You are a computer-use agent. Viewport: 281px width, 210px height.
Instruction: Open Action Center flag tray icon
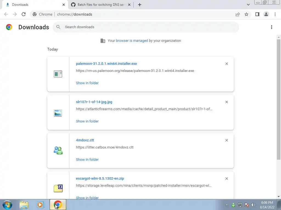coord(247,205)
